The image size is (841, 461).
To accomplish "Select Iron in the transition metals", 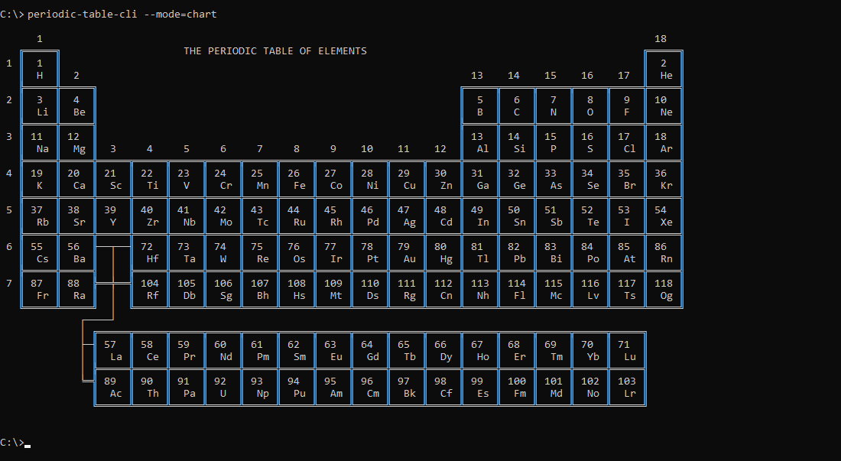I will pos(297,179).
